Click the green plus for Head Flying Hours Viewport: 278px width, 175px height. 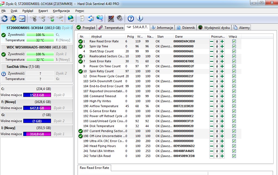click(222, 146)
